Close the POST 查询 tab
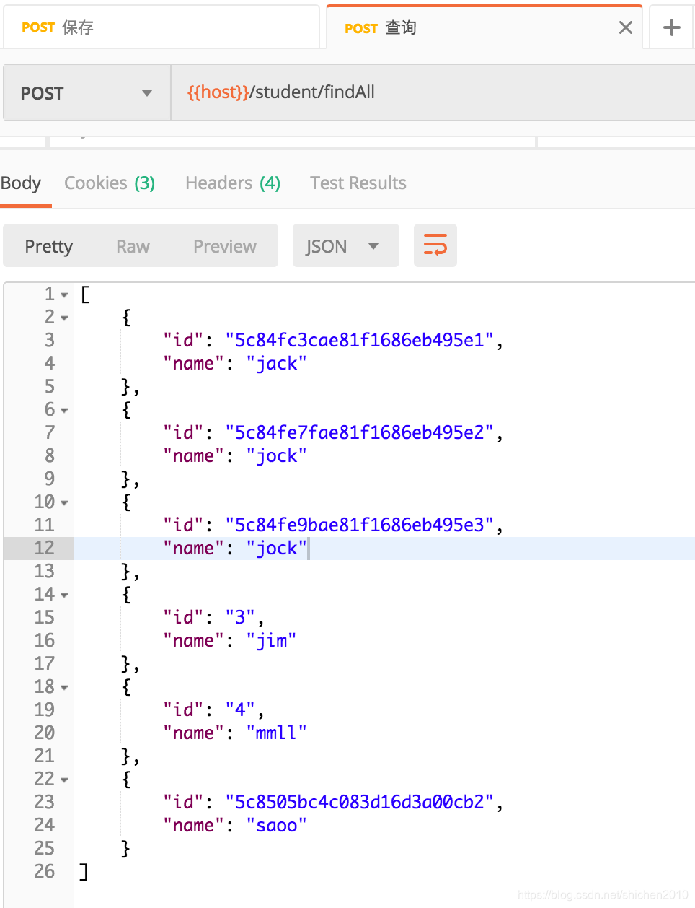 tap(626, 27)
